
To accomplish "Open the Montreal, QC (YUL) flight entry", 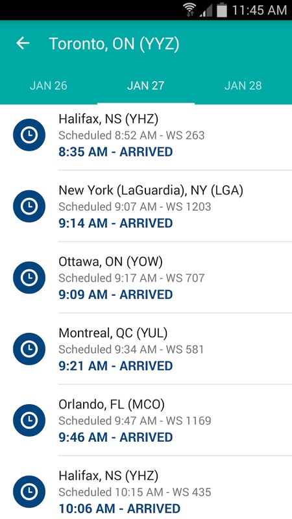I will [146, 349].
